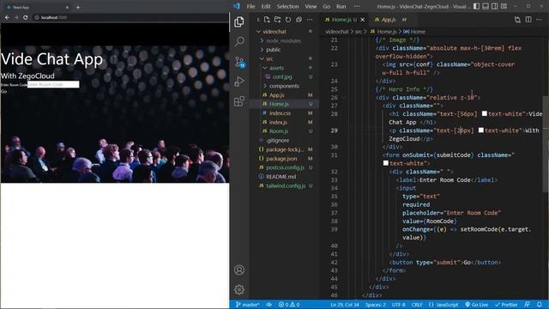
Task: Open the Go menu
Action: click(x=326, y=6)
